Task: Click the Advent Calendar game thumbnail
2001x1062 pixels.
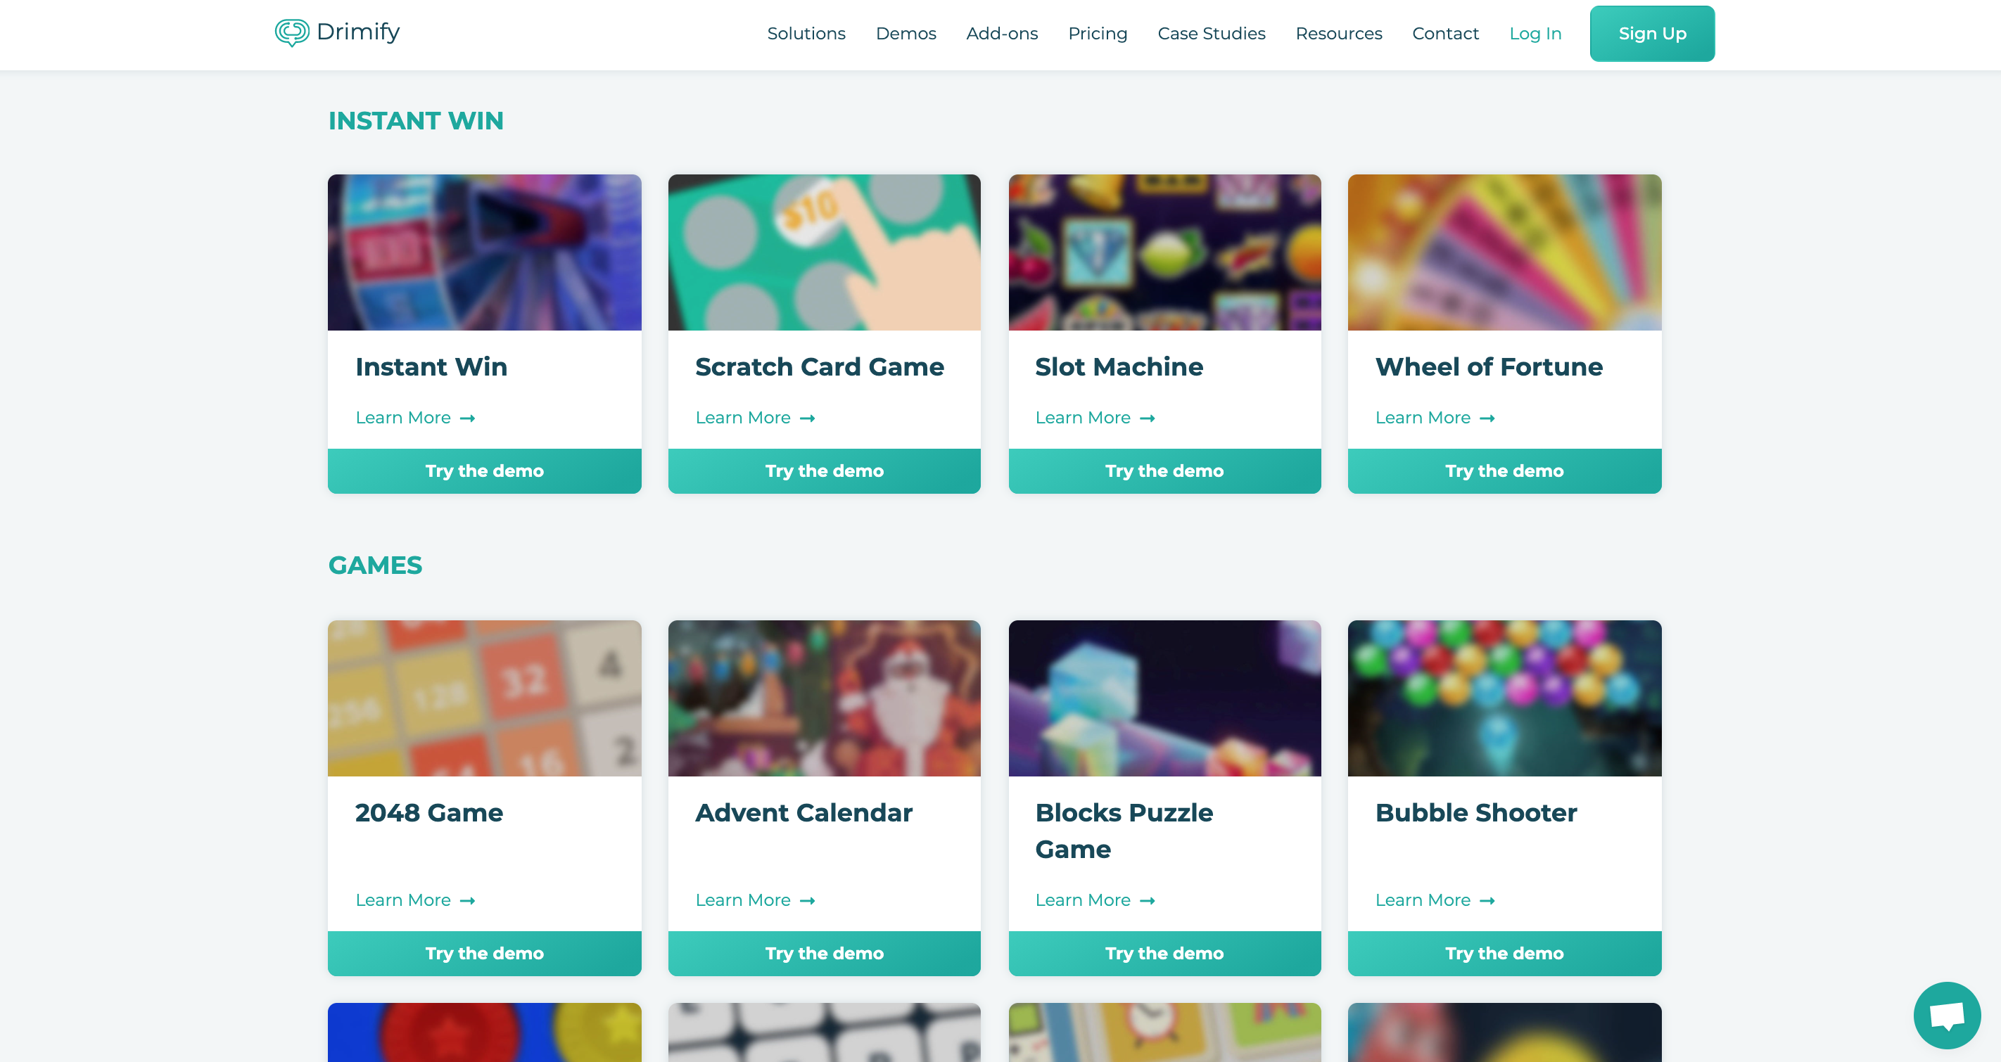Action: (823, 697)
